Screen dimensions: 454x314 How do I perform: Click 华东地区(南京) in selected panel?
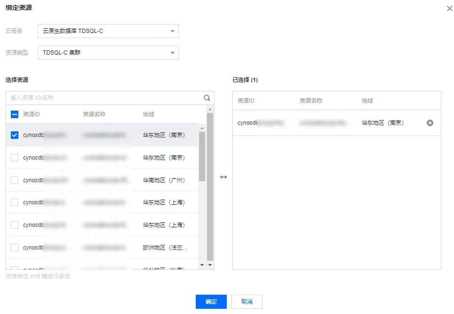[383, 123]
